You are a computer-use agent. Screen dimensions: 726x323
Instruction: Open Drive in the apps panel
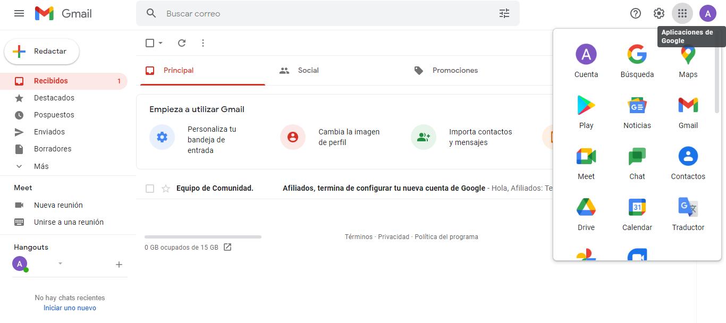click(x=586, y=214)
